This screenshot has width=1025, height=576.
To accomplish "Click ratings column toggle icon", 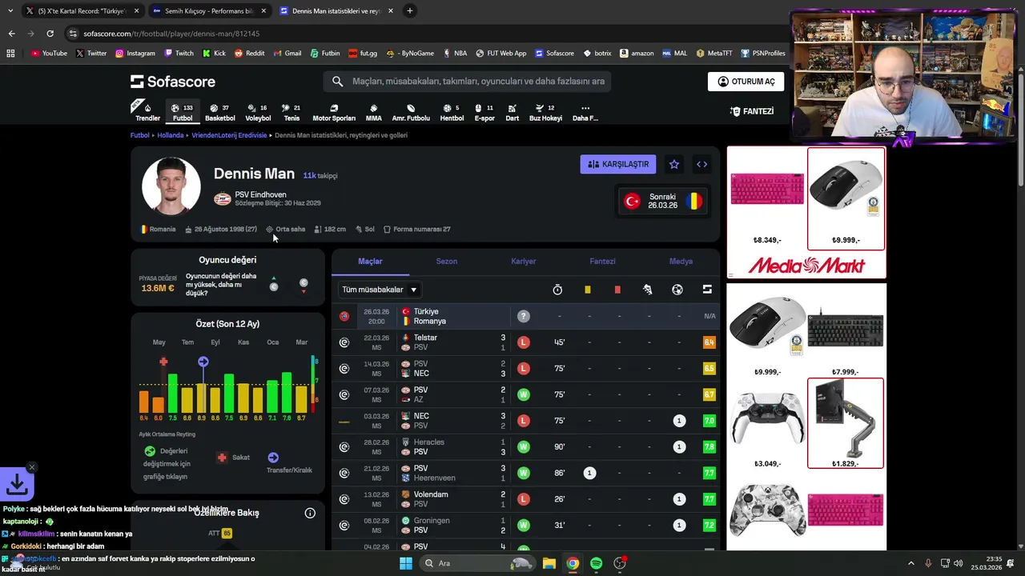I will pos(707,290).
